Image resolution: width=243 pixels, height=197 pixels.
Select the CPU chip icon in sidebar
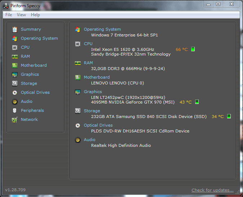[15, 47]
